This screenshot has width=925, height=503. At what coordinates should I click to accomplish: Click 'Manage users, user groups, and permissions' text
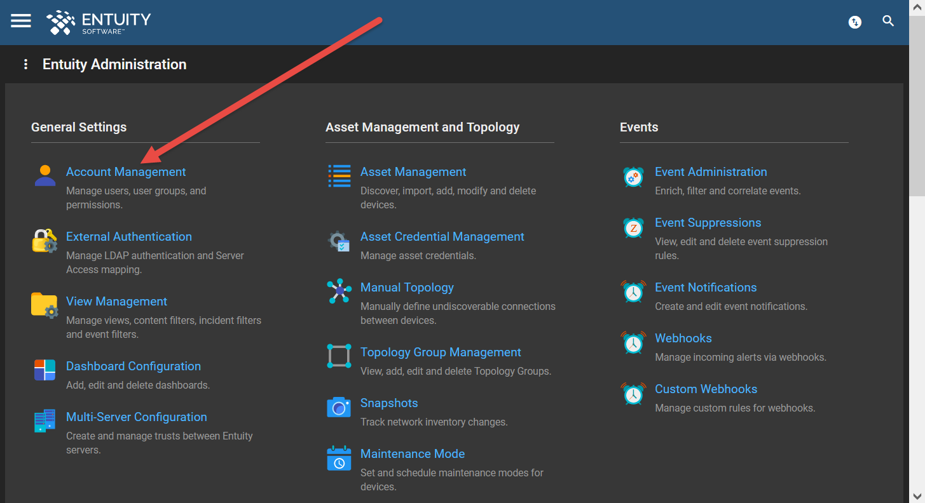tap(136, 198)
